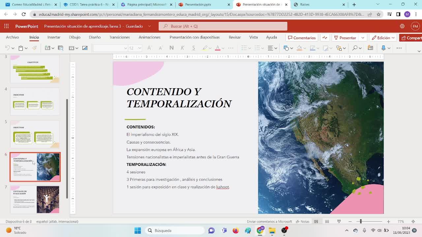Toggle the Notas pane

(x=303, y=222)
